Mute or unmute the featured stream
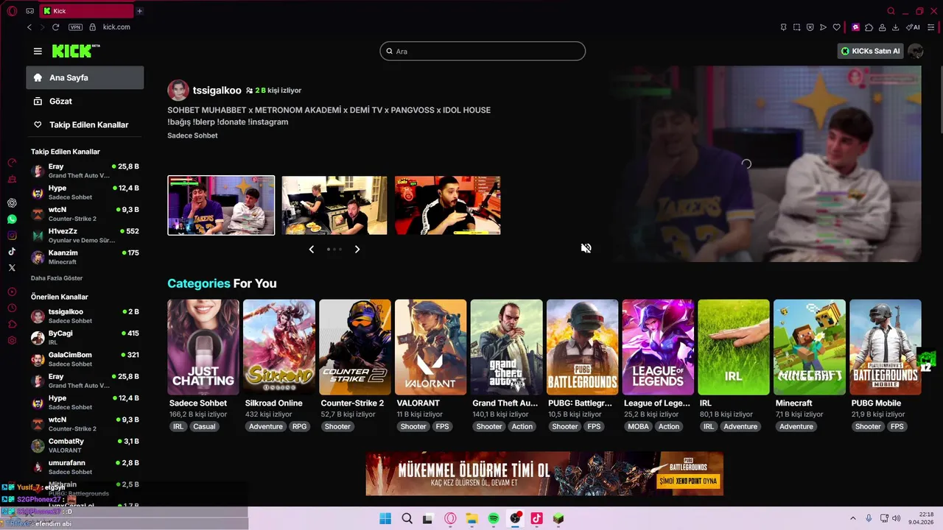The height and width of the screenshot is (530, 943). [586, 248]
